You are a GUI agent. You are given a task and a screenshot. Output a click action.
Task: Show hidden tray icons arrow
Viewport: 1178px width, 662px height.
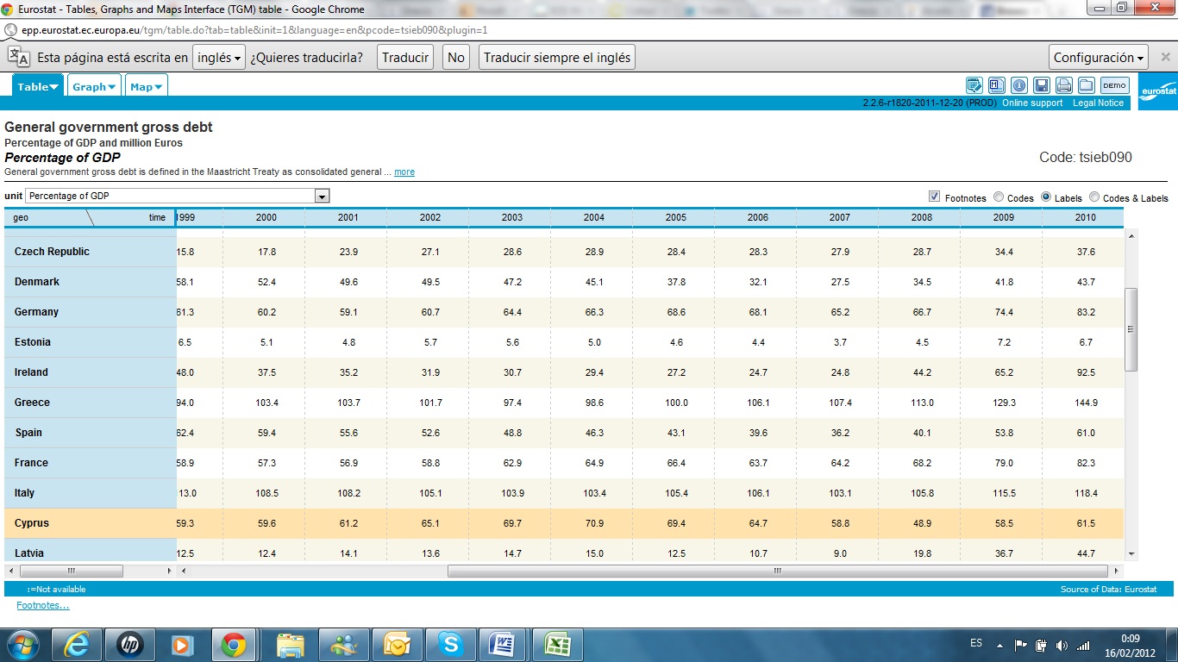[999, 645]
